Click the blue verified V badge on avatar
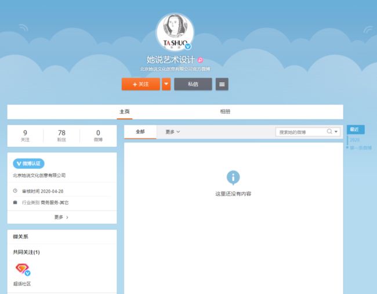 pos(188,46)
